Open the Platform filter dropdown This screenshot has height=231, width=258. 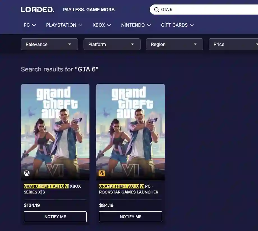(x=112, y=44)
